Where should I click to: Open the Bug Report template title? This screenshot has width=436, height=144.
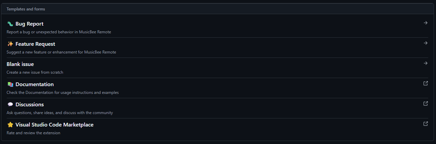29,24
